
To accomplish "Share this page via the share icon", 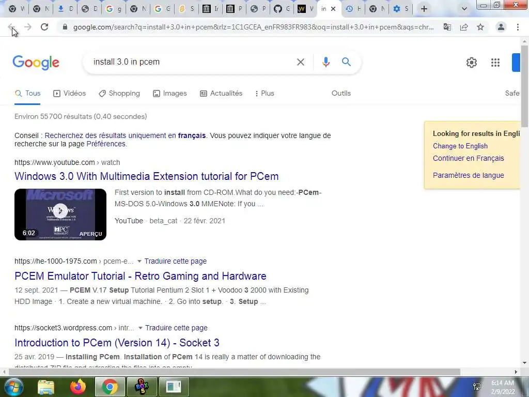I will (x=464, y=27).
